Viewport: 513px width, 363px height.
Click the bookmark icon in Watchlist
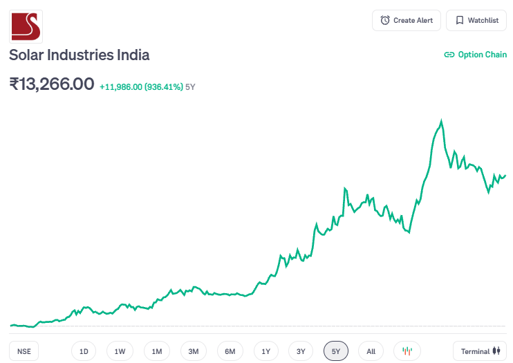coord(460,20)
